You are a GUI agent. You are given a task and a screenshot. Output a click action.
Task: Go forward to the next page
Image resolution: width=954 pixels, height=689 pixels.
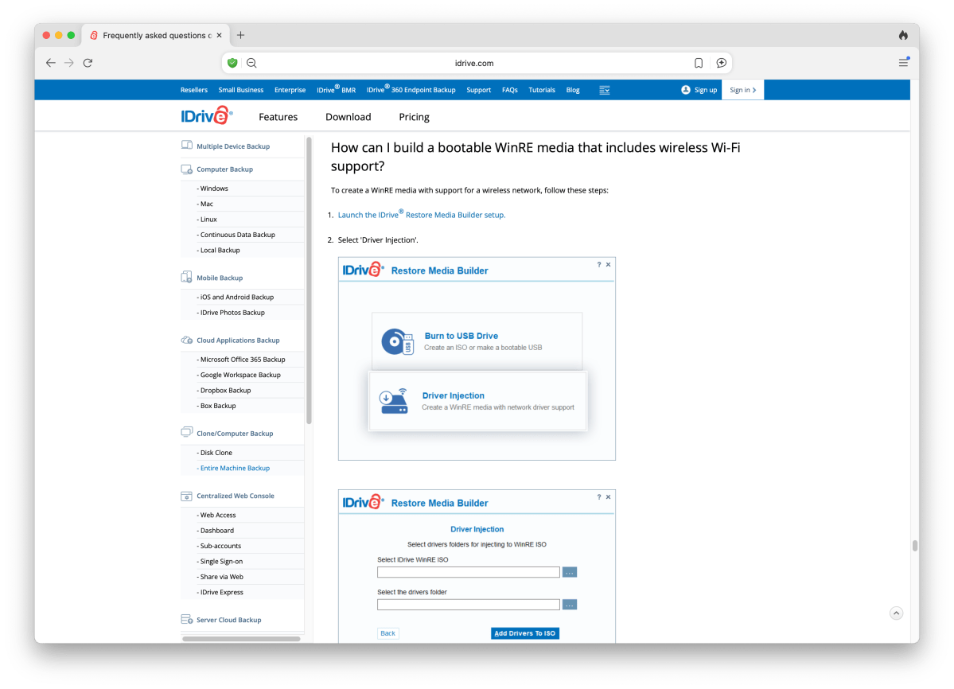pos(68,63)
